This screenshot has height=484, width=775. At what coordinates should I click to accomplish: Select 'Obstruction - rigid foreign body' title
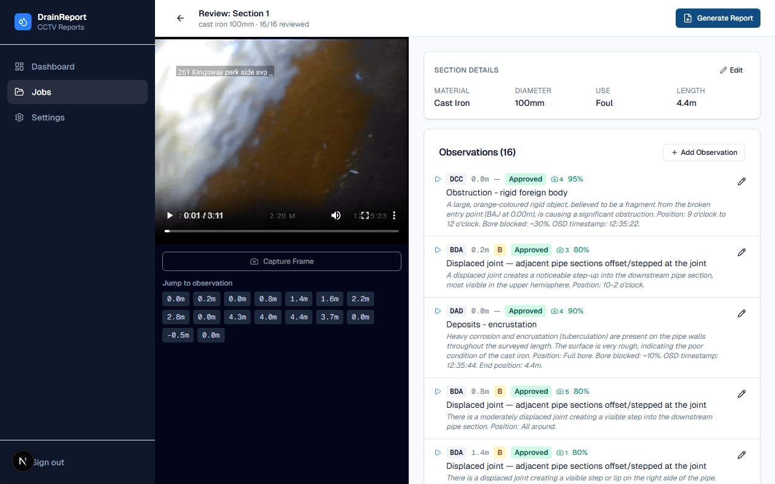click(507, 192)
